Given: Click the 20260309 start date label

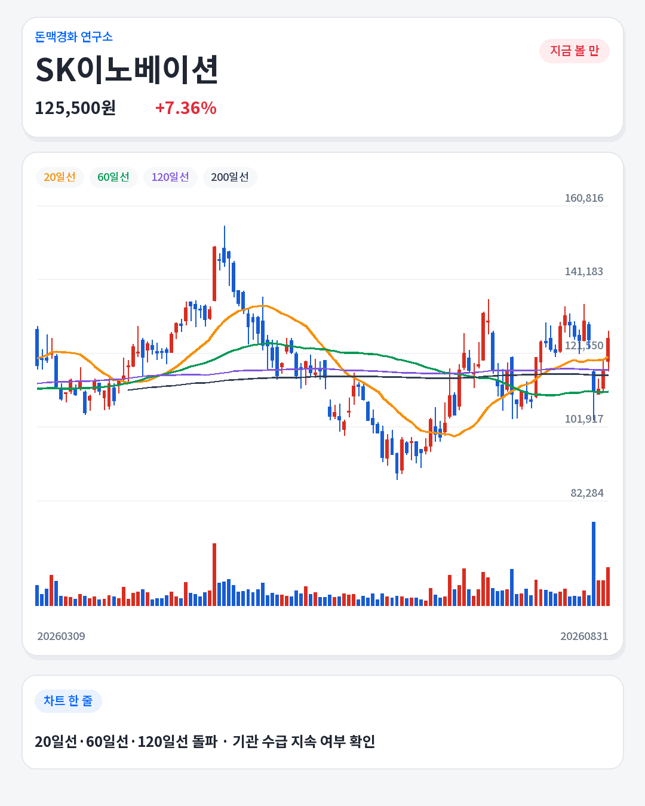Looking at the screenshot, I should tap(61, 636).
